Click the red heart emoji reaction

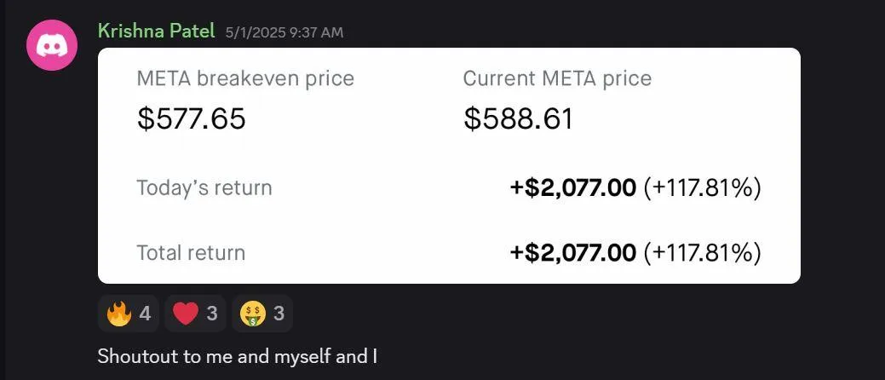pyautogui.click(x=185, y=314)
